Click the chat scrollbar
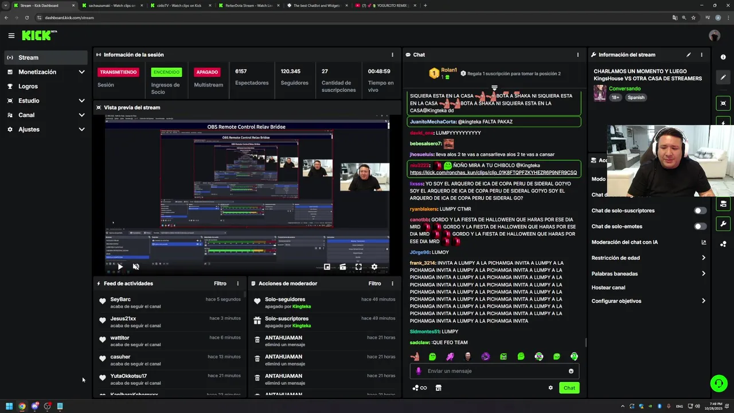Viewport: 734px width, 413px height. [585, 342]
